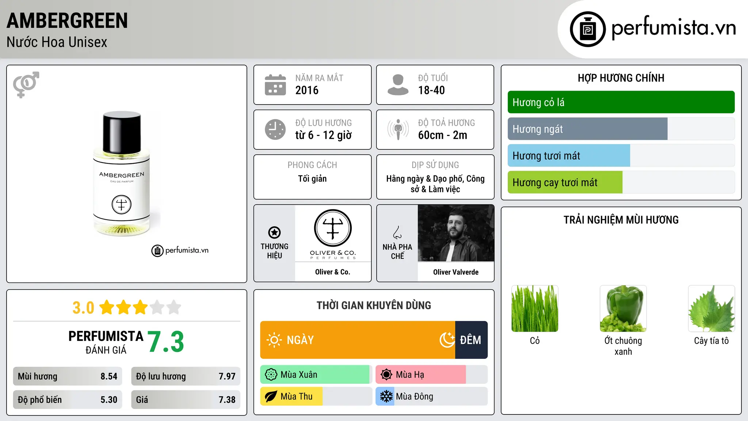Click the Độ phổ biến 5.30 score row

tap(68, 399)
